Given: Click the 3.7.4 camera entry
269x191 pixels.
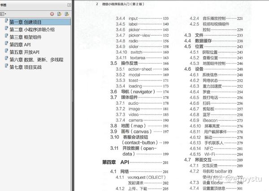Looking at the screenshot, I should pos(142,120).
